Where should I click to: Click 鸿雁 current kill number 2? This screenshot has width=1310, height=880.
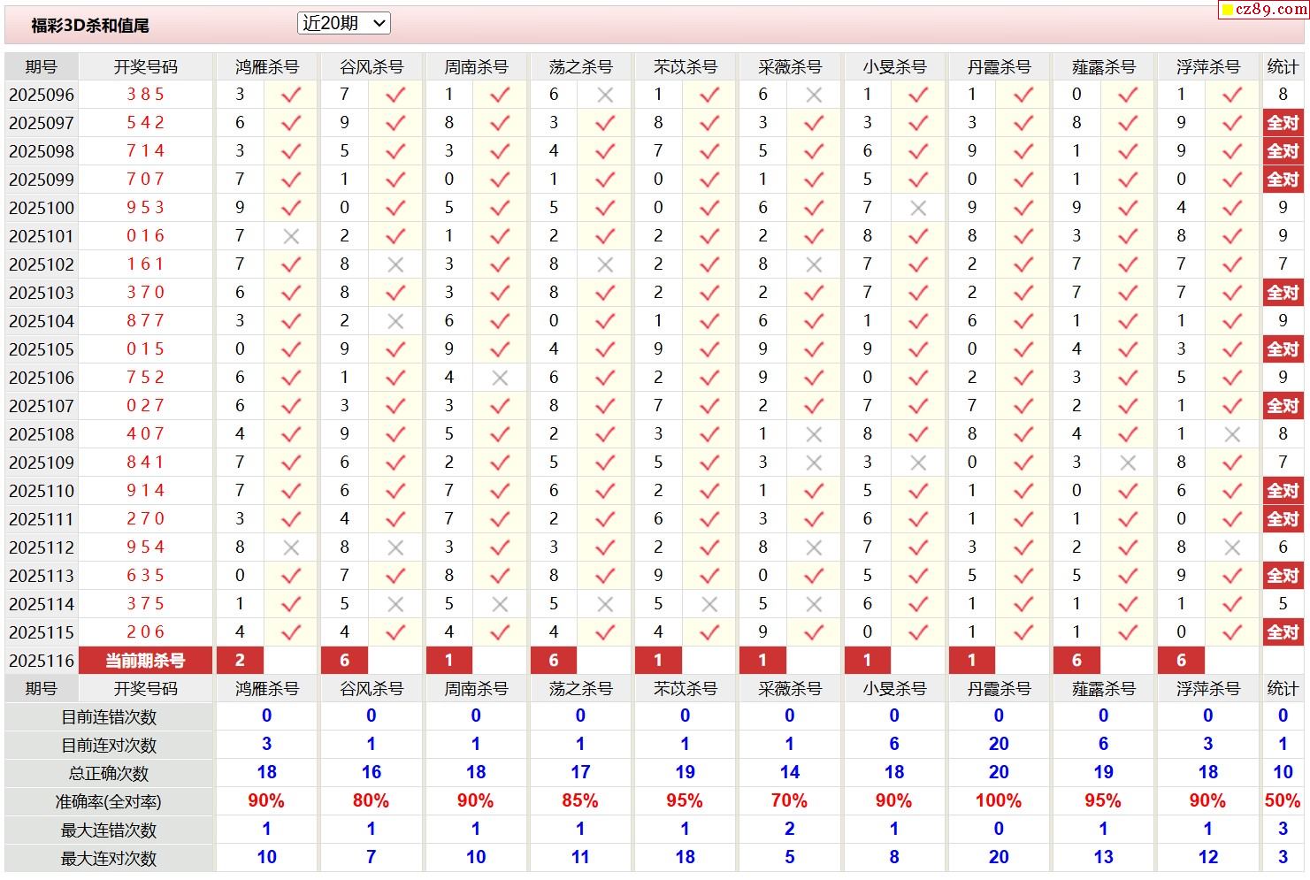[240, 661]
